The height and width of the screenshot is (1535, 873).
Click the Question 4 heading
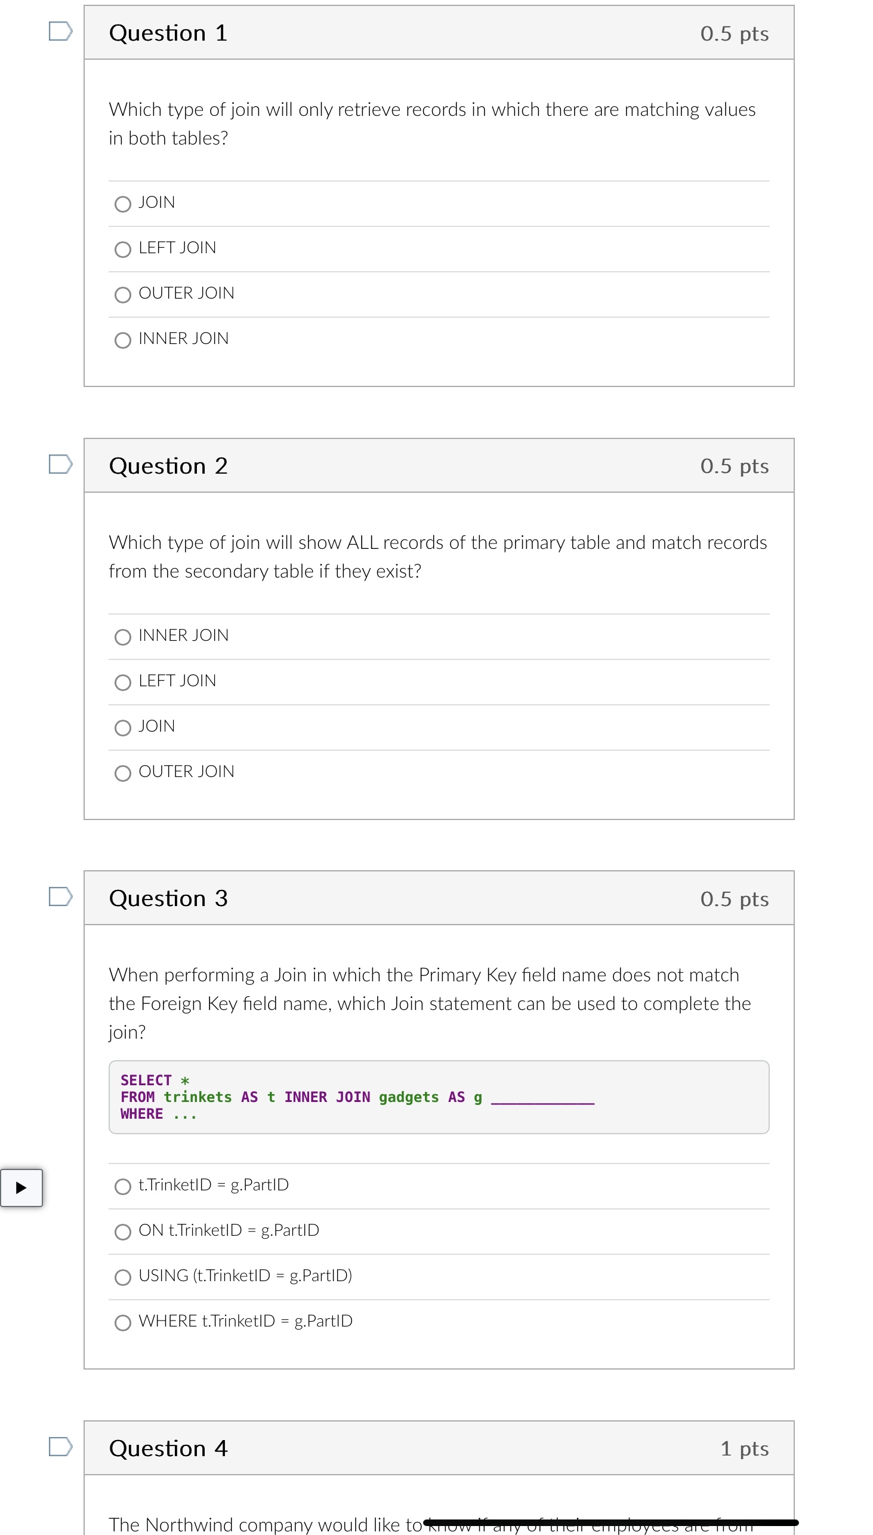click(168, 1448)
